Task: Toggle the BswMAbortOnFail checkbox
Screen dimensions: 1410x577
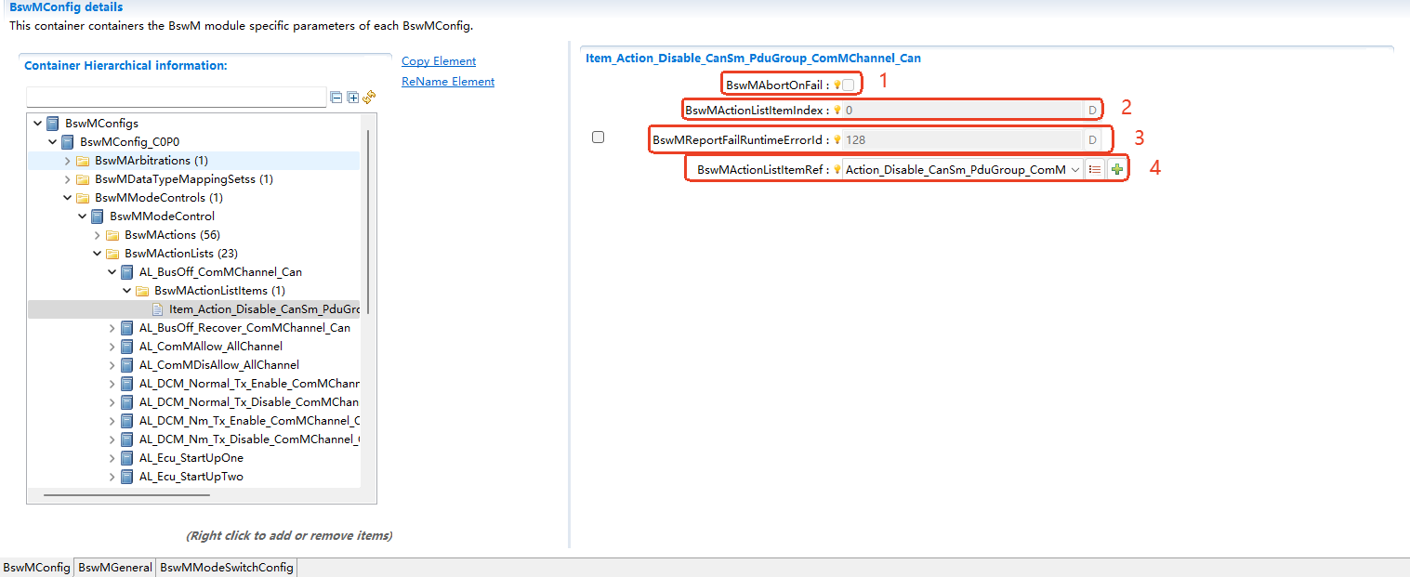Action: click(x=849, y=85)
